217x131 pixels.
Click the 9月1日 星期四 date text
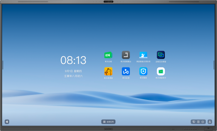coord(73,71)
